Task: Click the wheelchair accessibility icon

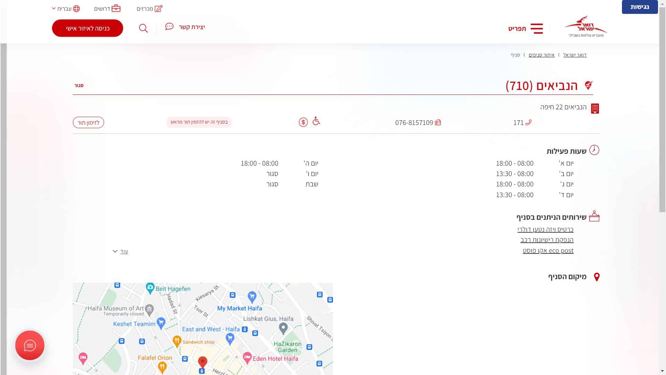Action: coord(316,121)
